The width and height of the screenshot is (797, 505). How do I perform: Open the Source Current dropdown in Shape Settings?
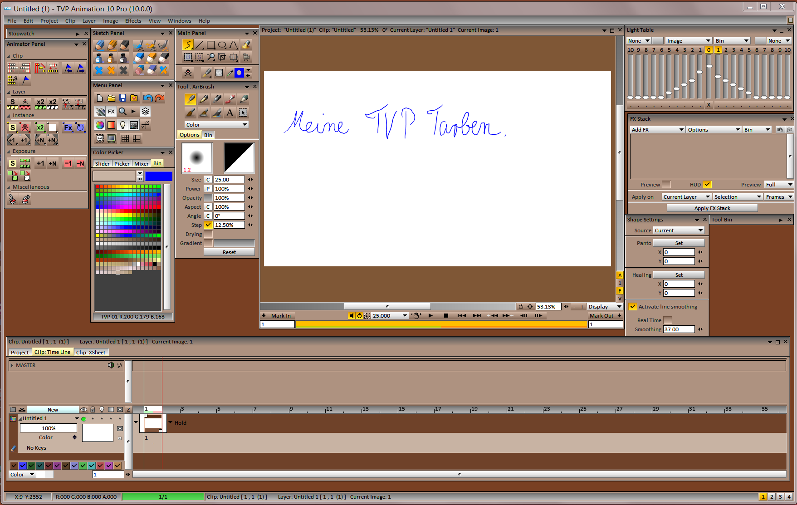tap(679, 230)
